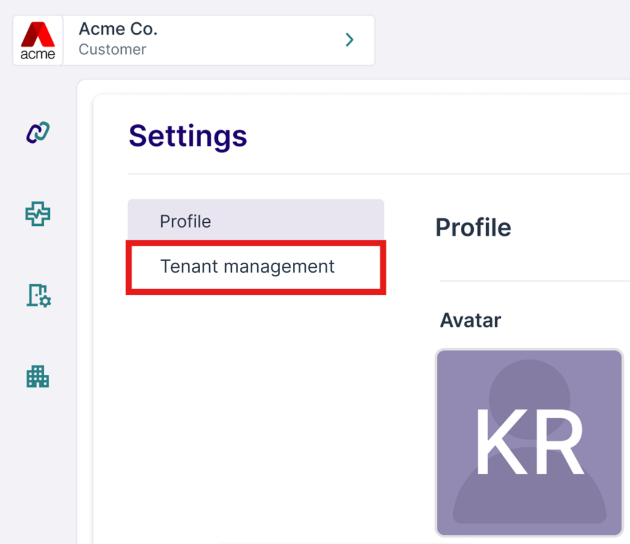Click the divider line under Profile heading
The height and width of the screenshot is (544, 630).
pyautogui.click(x=534, y=281)
